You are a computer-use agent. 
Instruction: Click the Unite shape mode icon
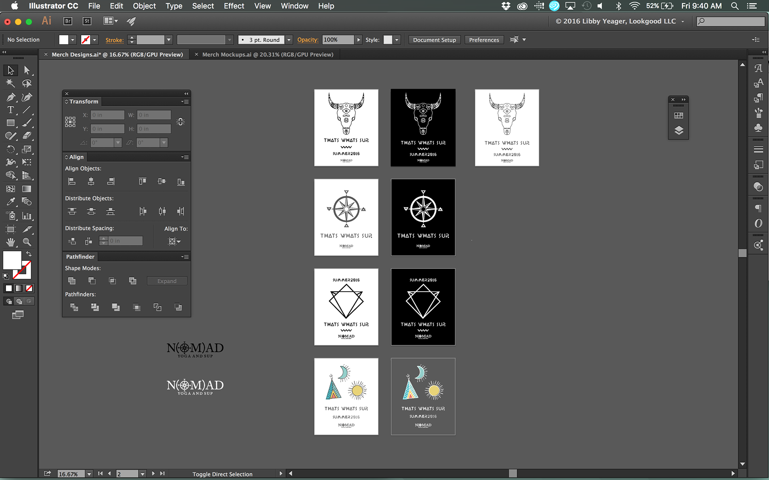(x=72, y=281)
